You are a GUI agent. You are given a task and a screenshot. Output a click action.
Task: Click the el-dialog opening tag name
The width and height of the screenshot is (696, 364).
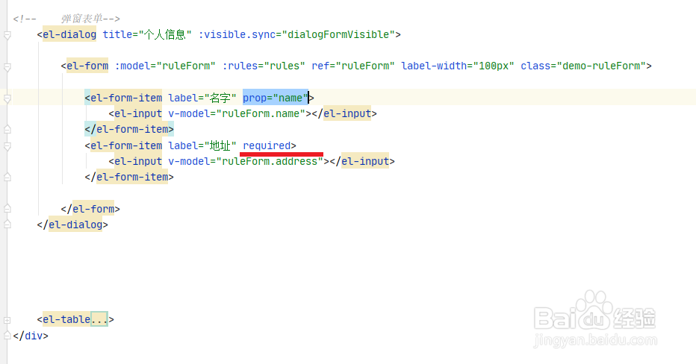pyautogui.click(x=69, y=34)
